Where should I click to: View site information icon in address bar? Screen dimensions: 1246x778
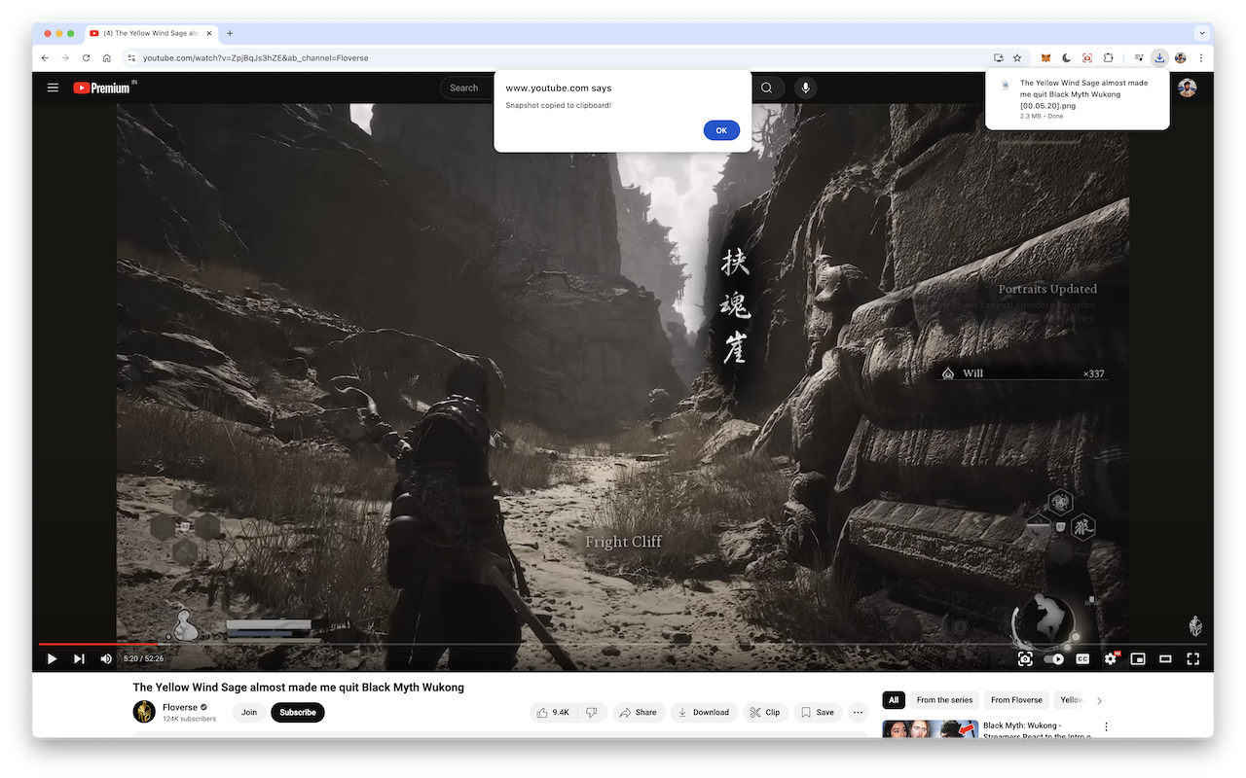131,58
